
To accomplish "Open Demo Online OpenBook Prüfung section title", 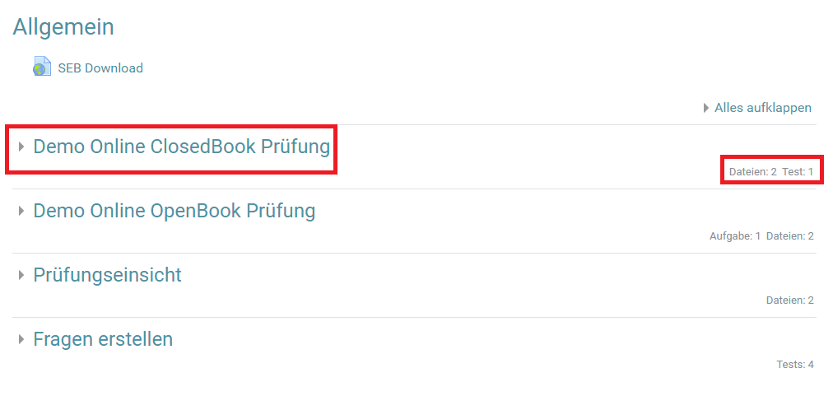I will coord(175,211).
